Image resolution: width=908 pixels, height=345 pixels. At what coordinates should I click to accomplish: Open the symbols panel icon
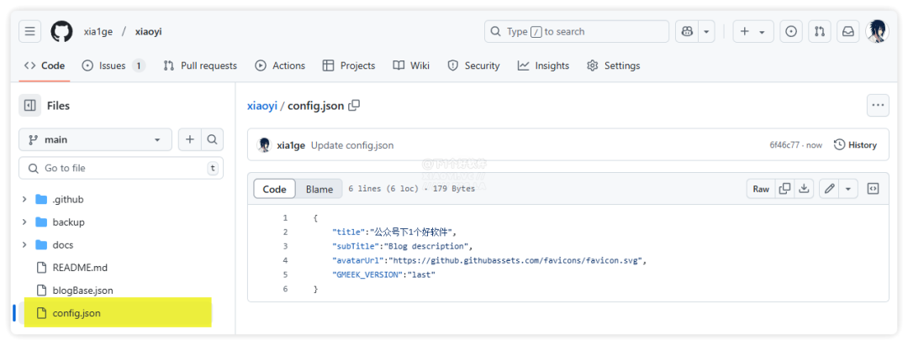(873, 189)
